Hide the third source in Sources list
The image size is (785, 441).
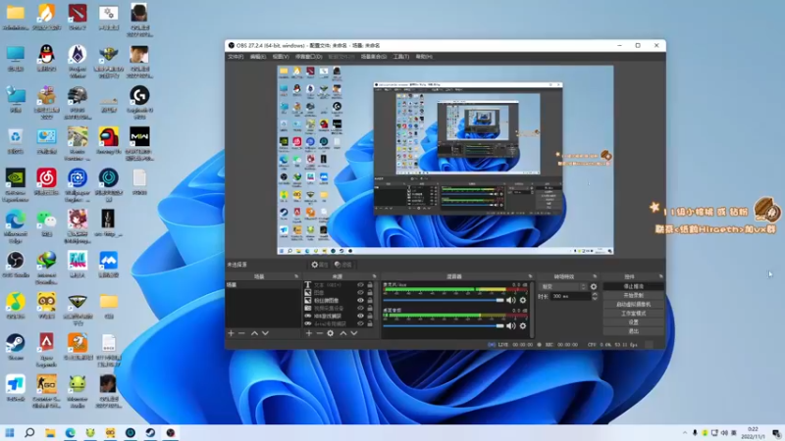[x=360, y=301]
